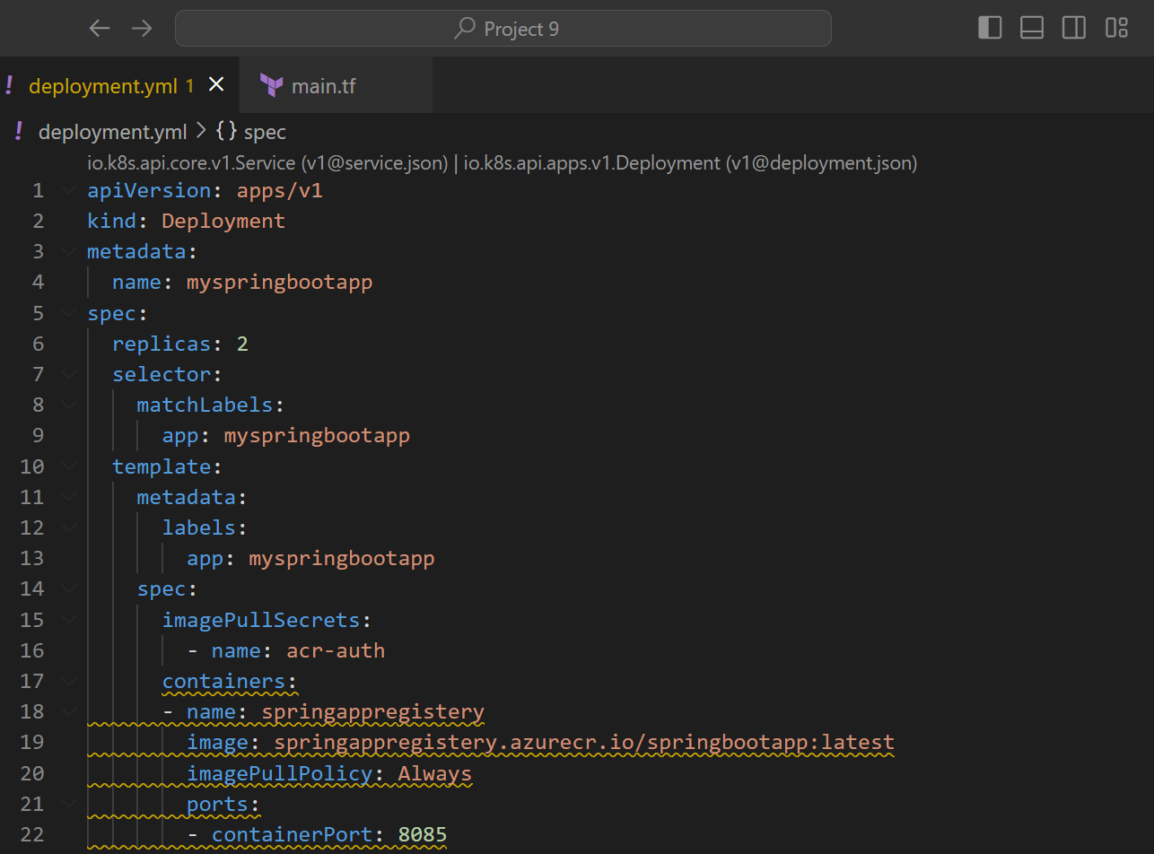The height and width of the screenshot is (854, 1154).
Task: Click the selector key on line 7
Action: pos(162,374)
